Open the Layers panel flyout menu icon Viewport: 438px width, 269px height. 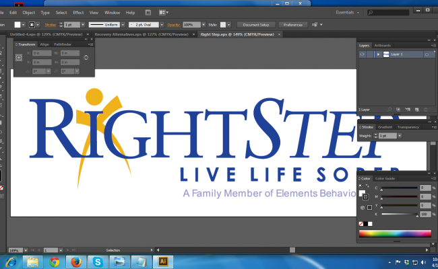click(x=433, y=46)
